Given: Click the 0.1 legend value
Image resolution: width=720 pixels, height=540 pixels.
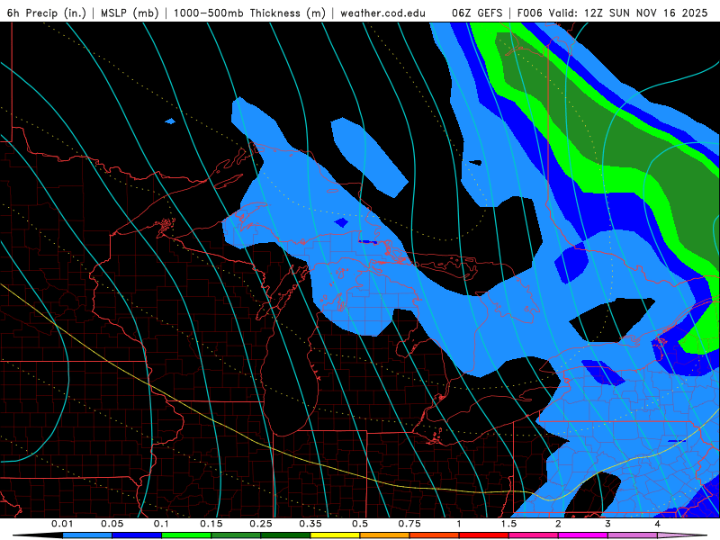Looking at the screenshot, I should point(161,524).
